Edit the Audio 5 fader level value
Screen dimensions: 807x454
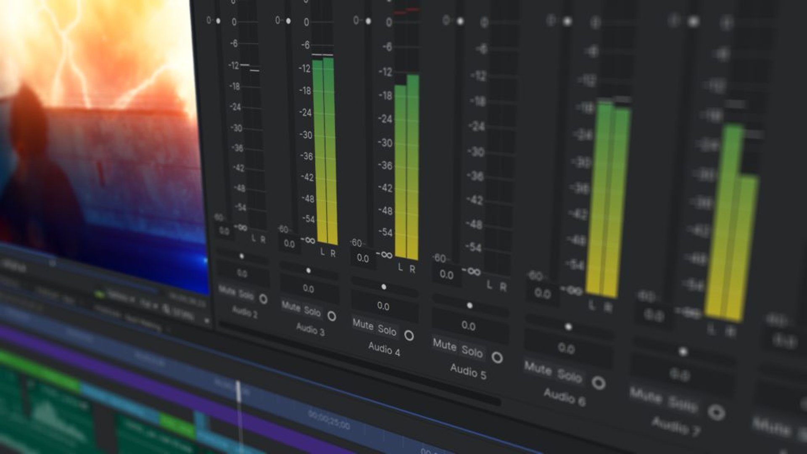[x=446, y=275]
